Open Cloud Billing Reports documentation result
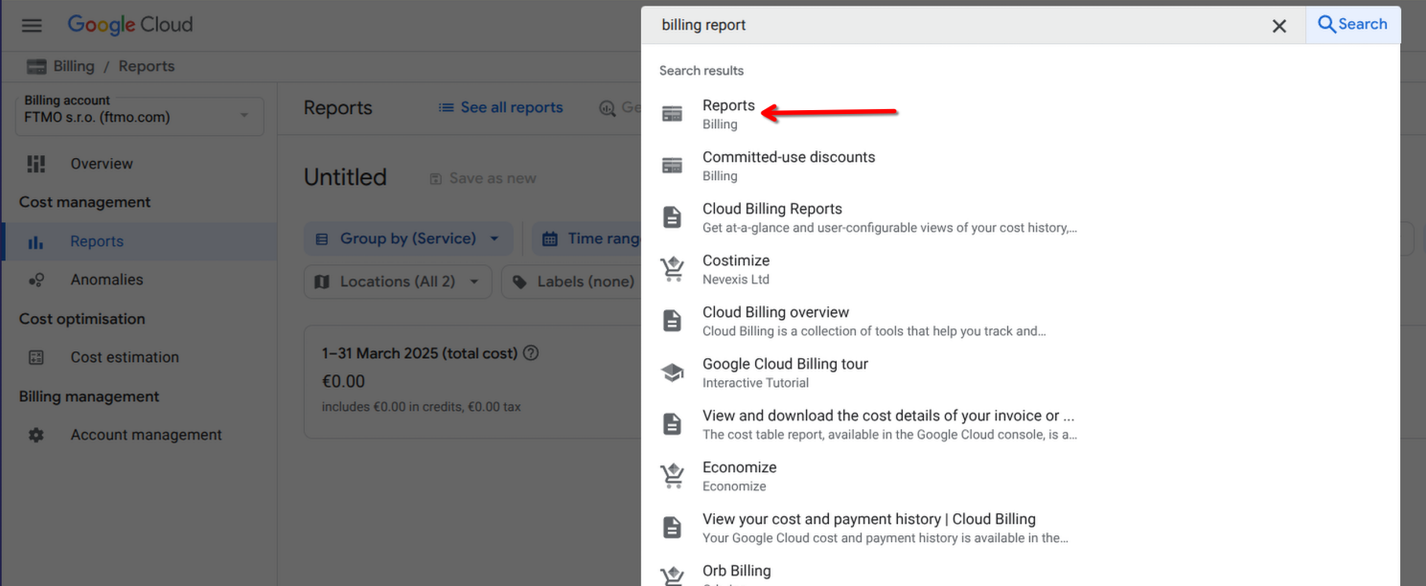Viewport: 1426px width, 586px height. (771, 217)
